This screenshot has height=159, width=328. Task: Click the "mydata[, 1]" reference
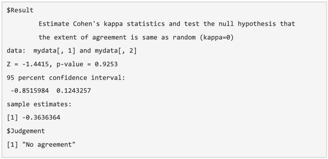[54, 51]
